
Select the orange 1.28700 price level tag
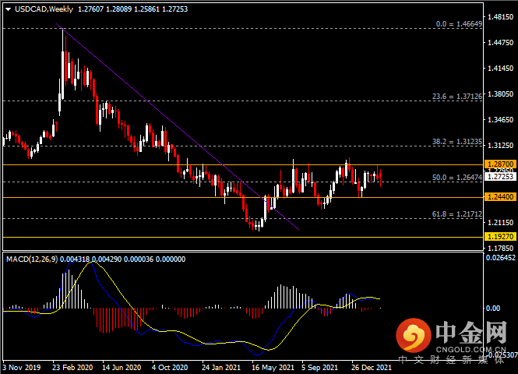pos(501,164)
